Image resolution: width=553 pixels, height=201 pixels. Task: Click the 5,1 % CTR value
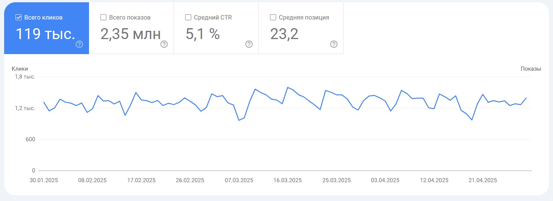pos(203,34)
